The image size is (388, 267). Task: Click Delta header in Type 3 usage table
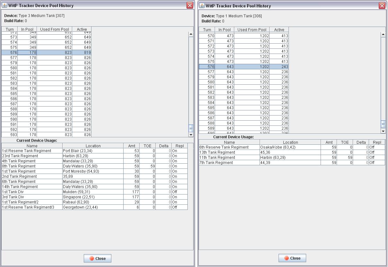164,146
